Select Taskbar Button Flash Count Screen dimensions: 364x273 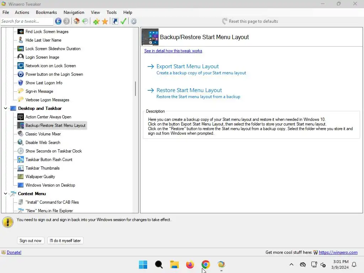(x=49, y=160)
